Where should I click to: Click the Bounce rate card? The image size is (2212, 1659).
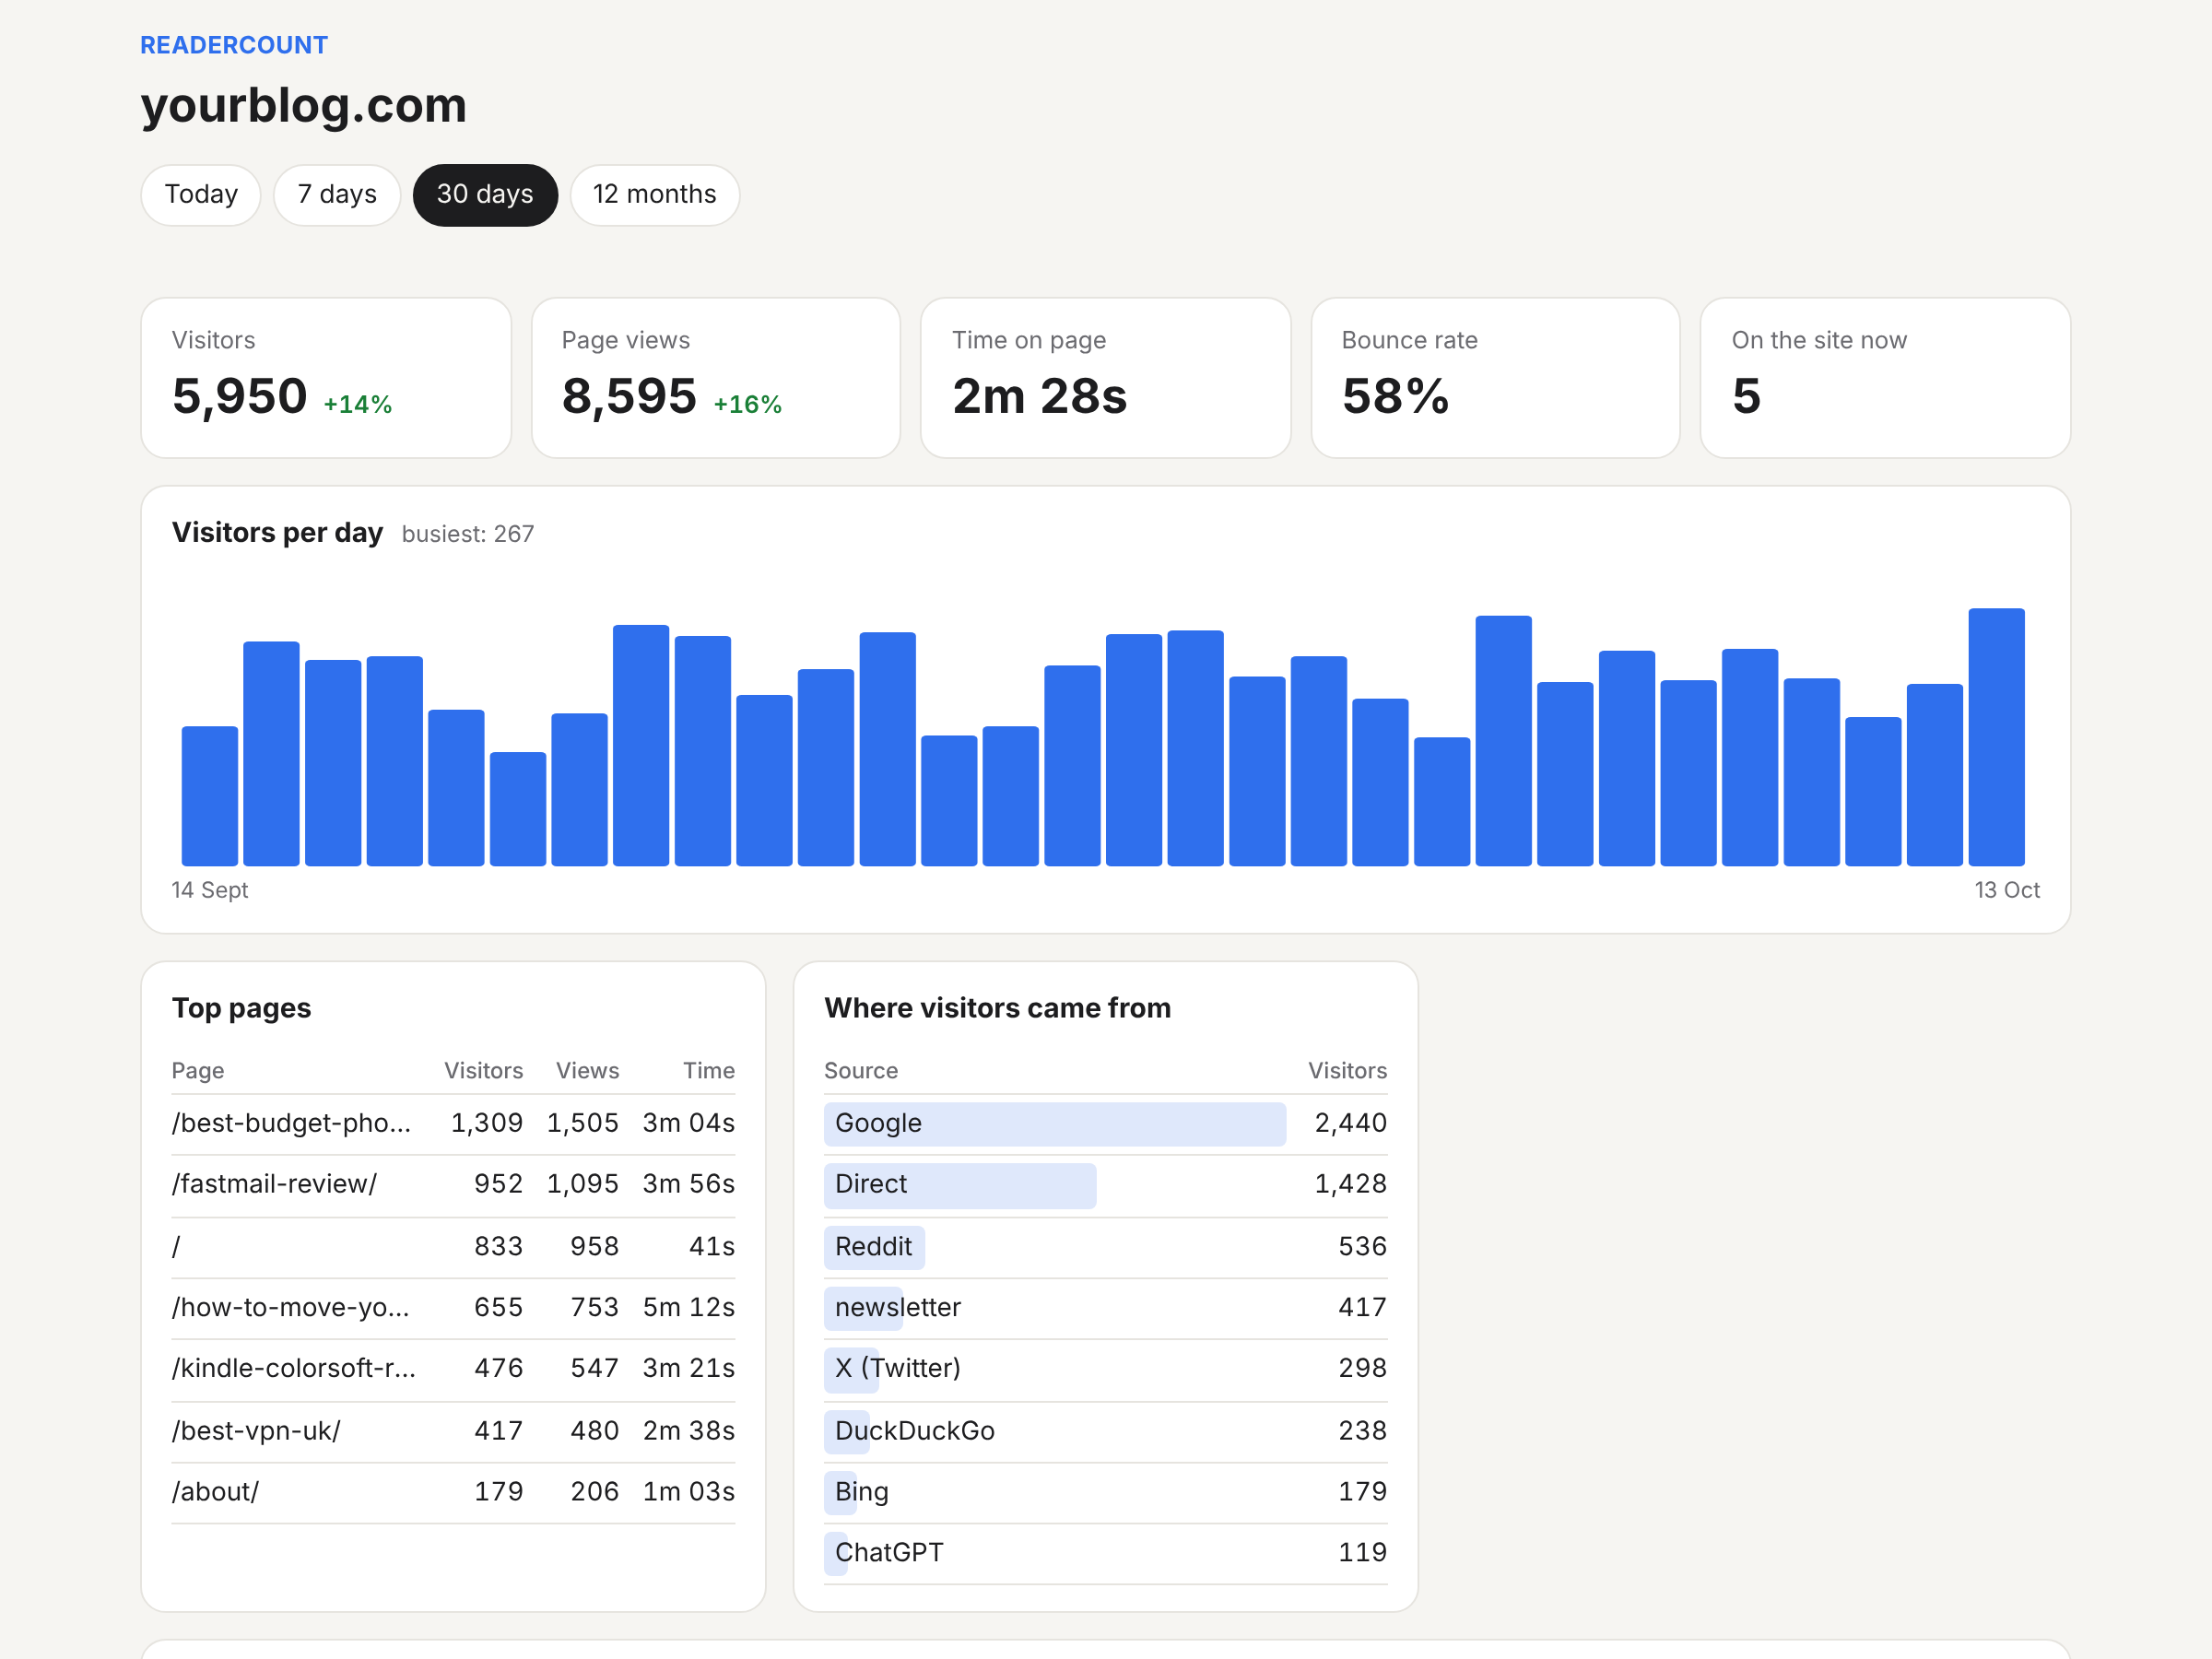(1496, 378)
